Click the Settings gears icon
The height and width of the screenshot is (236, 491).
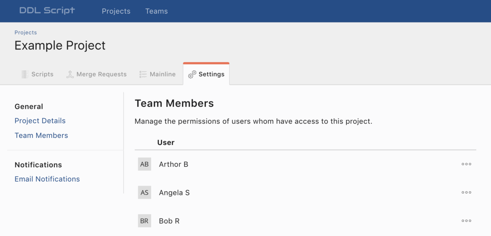(192, 74)
